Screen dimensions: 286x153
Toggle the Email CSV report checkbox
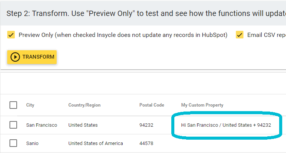pos(240,35)
